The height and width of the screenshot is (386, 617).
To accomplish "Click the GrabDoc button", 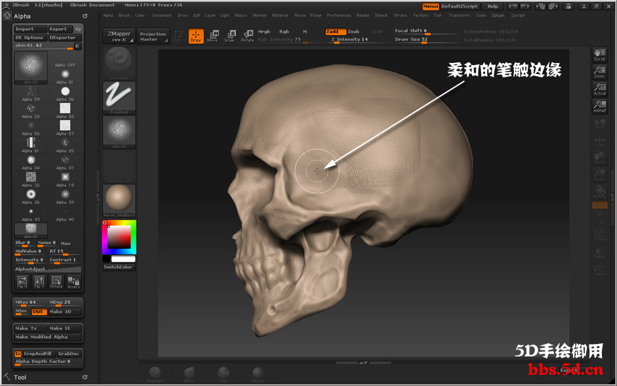I will pyautogui.click(x=69, y=354).
